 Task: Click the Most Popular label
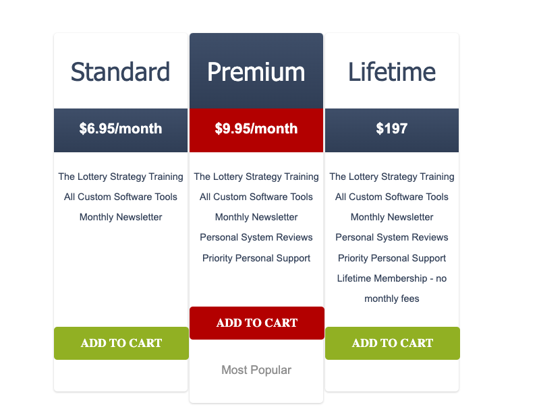[256, 370]
